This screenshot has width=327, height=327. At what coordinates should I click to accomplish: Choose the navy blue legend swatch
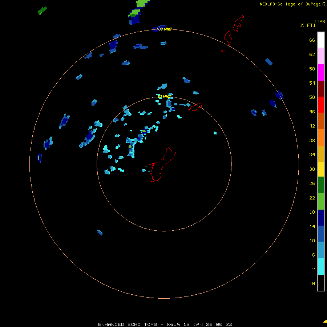pyautogui.click(x=321, y=218)
